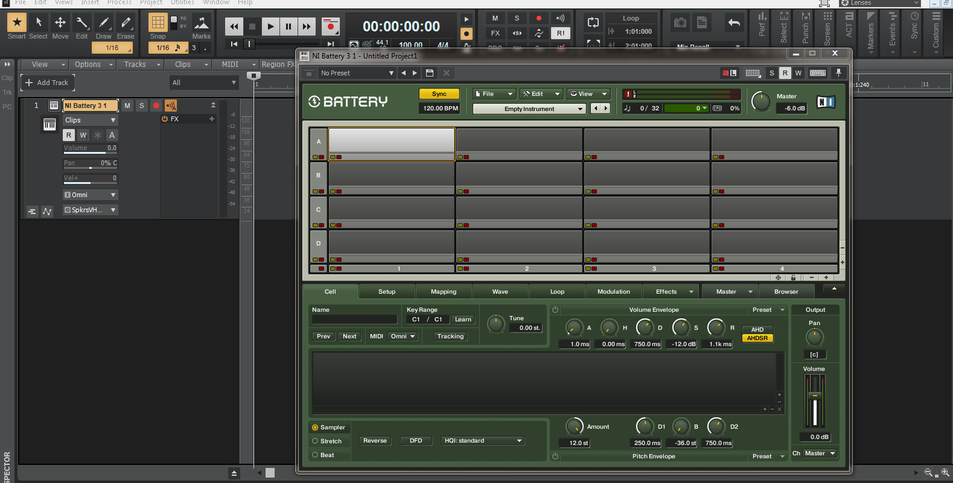The height and width of the screenshot is (483, 953).
Task: Open Battery Edit menu
Action: point(541,94)
